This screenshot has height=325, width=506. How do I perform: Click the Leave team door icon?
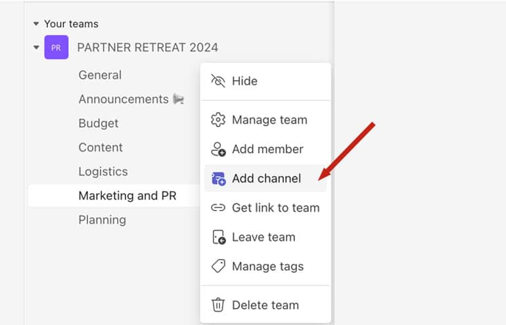218,237
